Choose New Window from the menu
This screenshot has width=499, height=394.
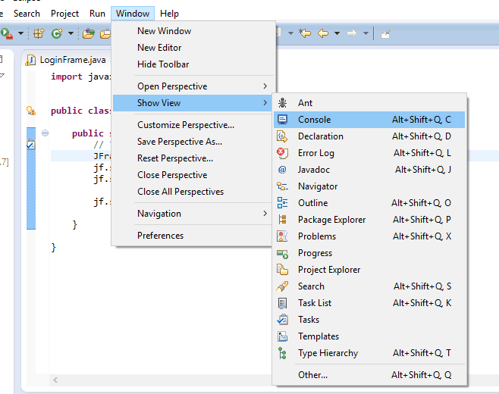tap(193, 31)
